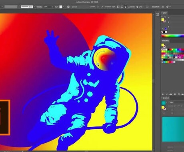The image size is (184, 152).
Task: Click the center gradient color stop in helmet
Action: pyautogui.click(x=103, y=58)
